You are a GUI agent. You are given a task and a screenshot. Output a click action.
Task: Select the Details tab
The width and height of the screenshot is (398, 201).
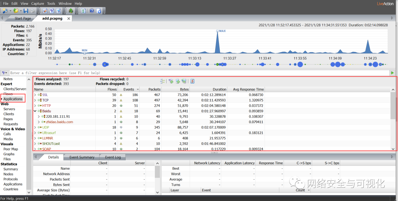(x=53, y=157)
